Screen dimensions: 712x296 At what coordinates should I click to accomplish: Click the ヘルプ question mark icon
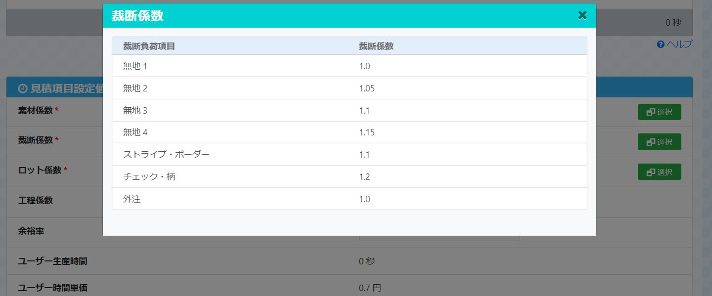click(660, 44)
